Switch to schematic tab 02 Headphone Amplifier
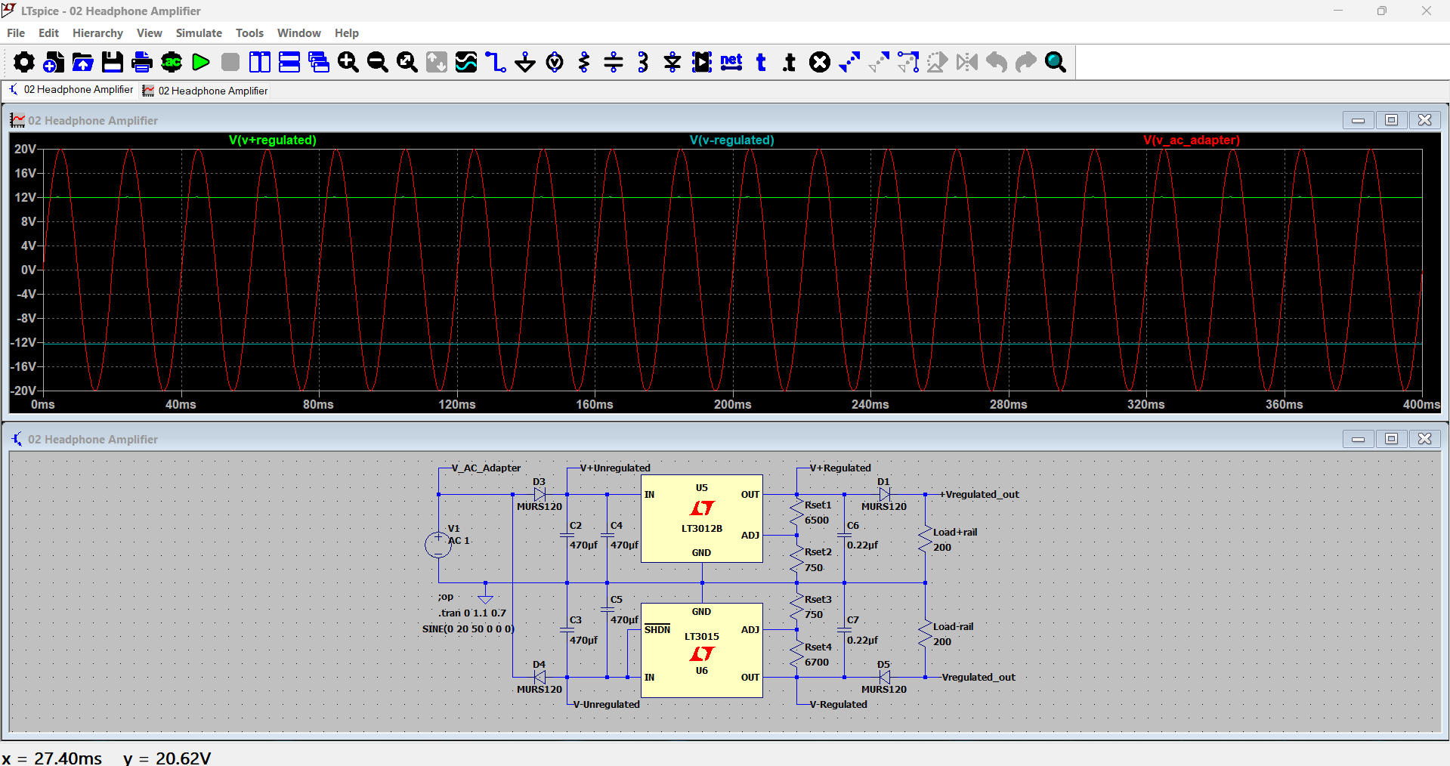This screenshot has width=1450, height=766. coord(71,90)
